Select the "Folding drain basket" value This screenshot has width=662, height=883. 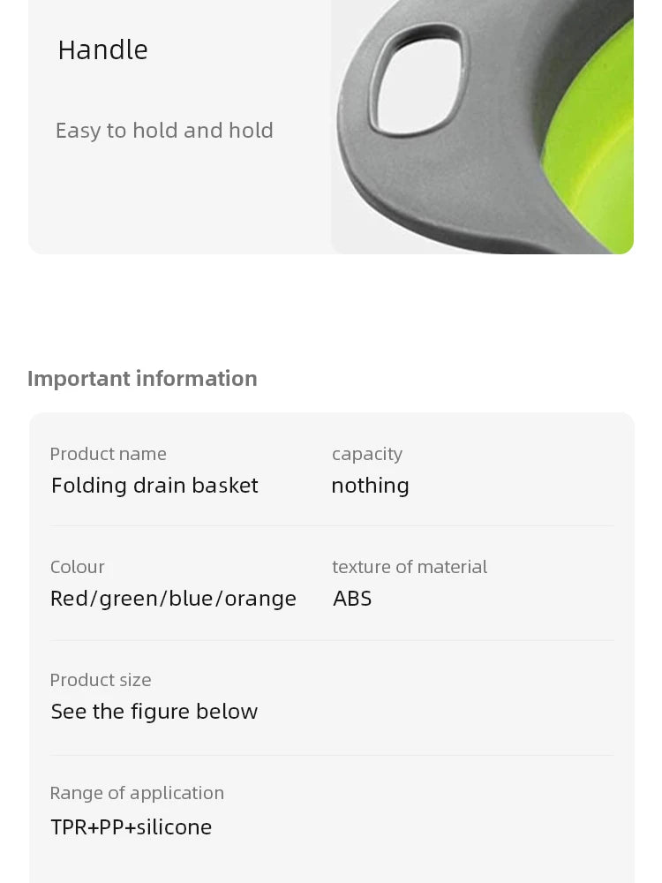click(154, 486)
